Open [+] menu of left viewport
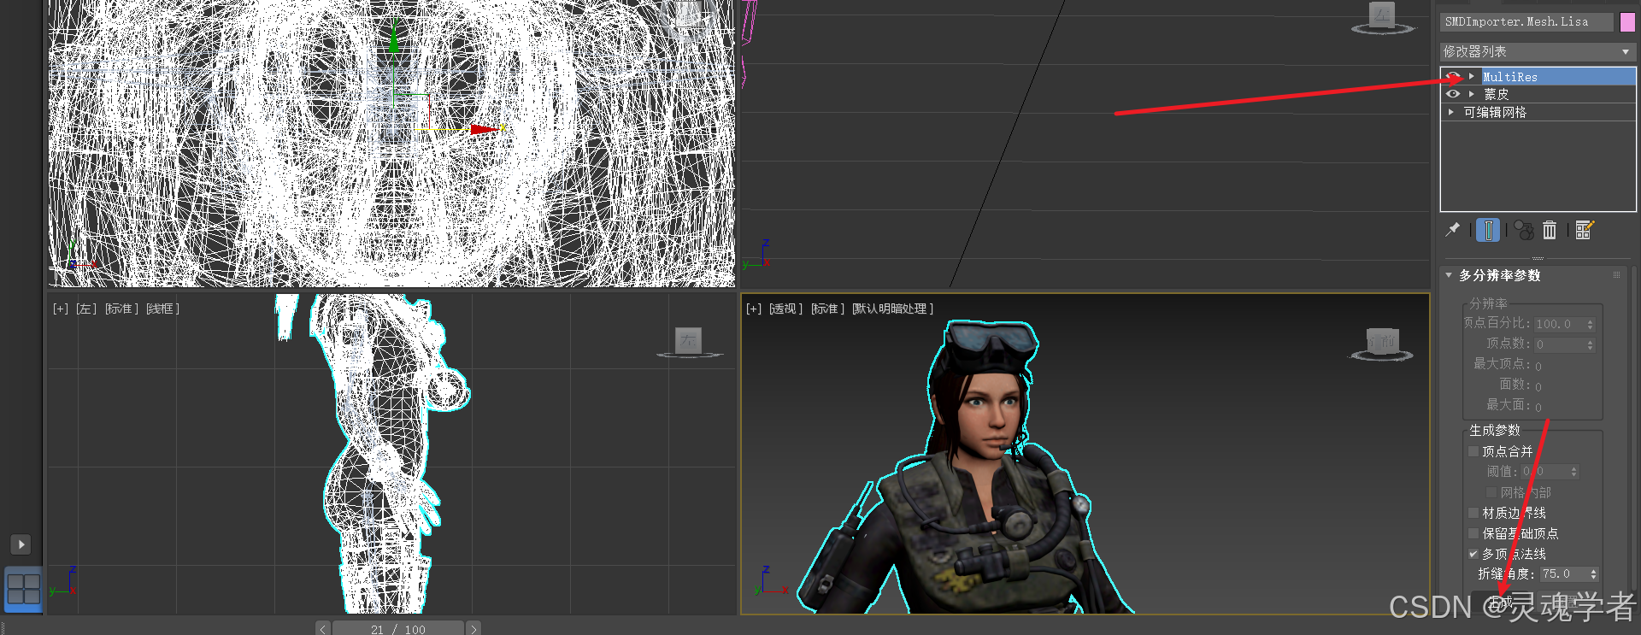This screenshot has height=635, width=1641. [60, 309]
